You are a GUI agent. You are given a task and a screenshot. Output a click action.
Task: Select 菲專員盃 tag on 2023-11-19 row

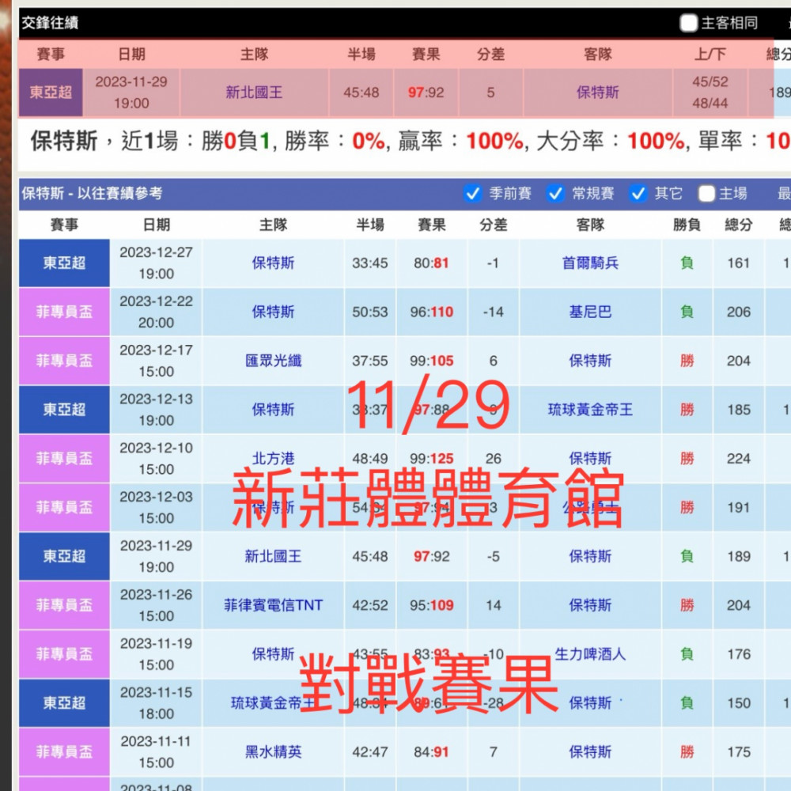point(64,654)
